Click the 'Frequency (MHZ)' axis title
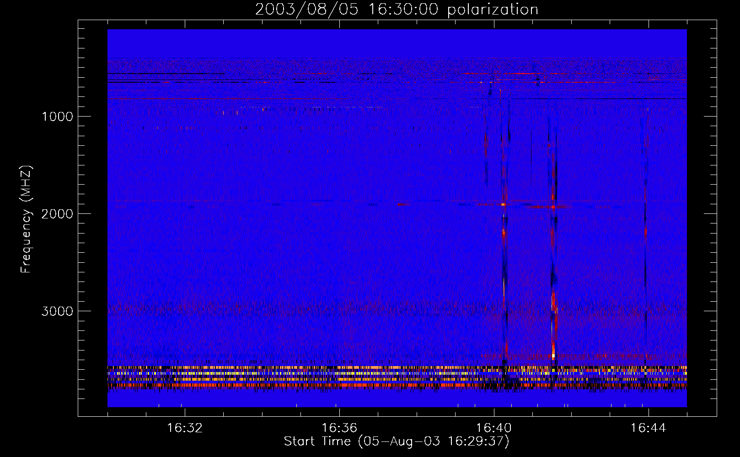 pos(26,219)
